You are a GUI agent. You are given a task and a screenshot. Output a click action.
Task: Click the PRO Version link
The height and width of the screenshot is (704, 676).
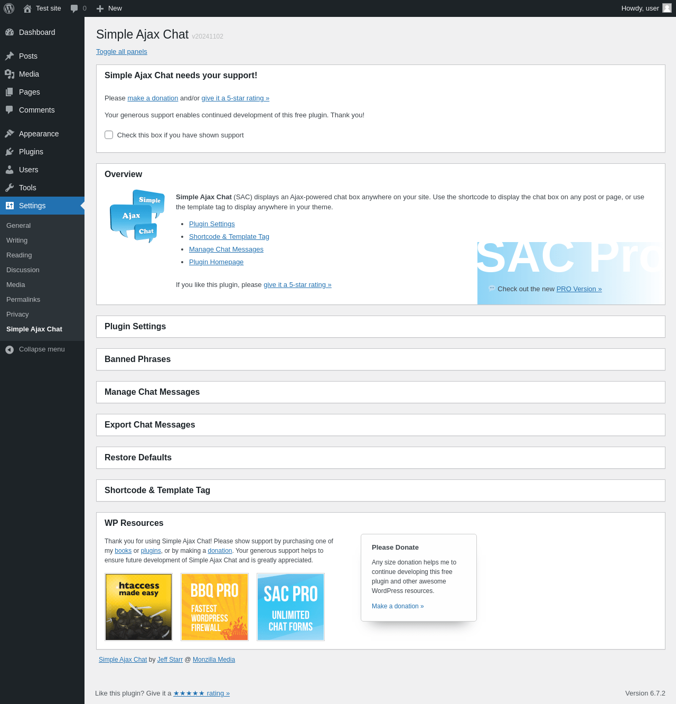tap(579, 289)
